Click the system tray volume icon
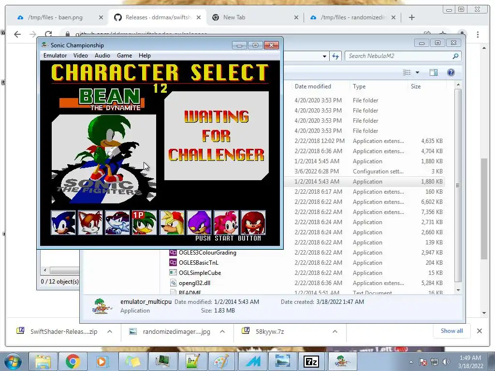The height and width of the screenshot is (371, 495). pyautogui.click(x=446, y=362)
